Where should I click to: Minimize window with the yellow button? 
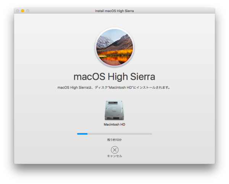point(23,11)
